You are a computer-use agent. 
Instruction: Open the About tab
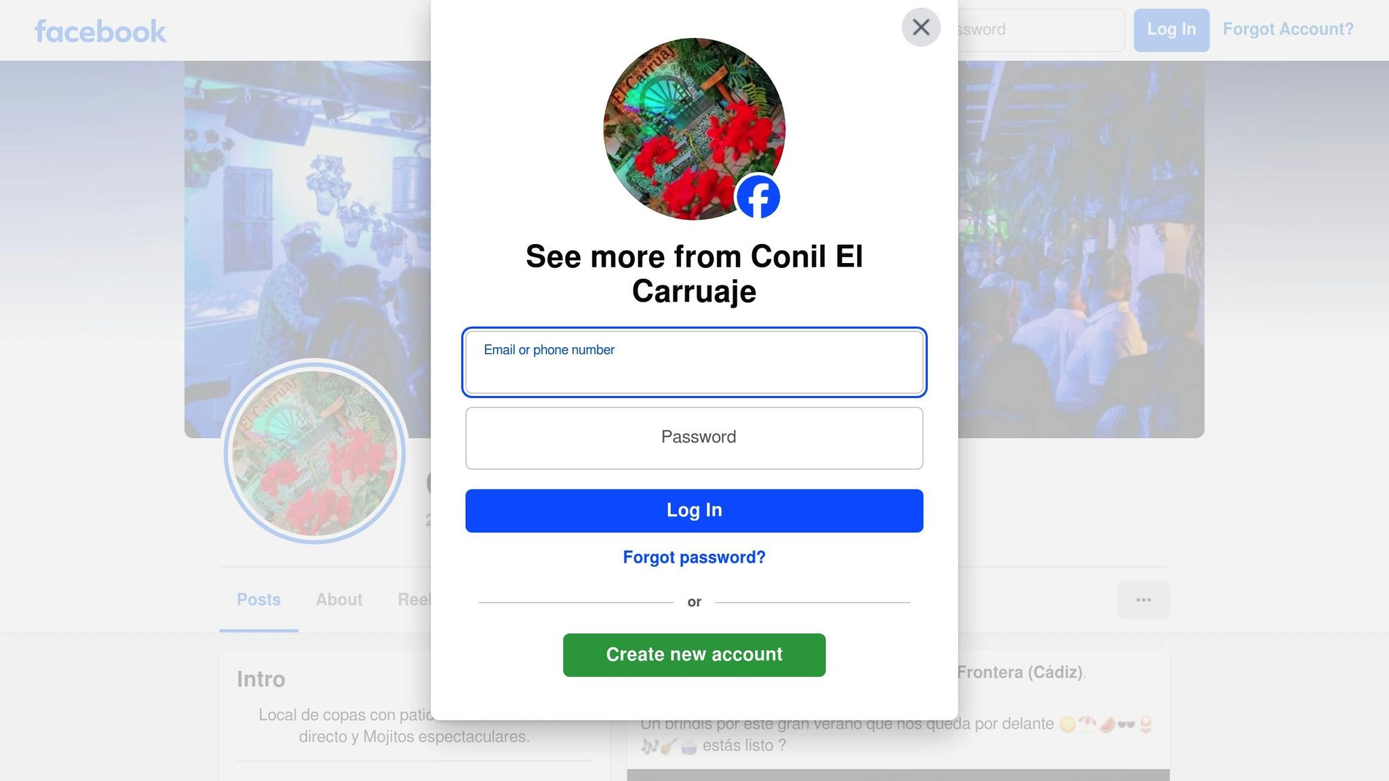(339, 600)
